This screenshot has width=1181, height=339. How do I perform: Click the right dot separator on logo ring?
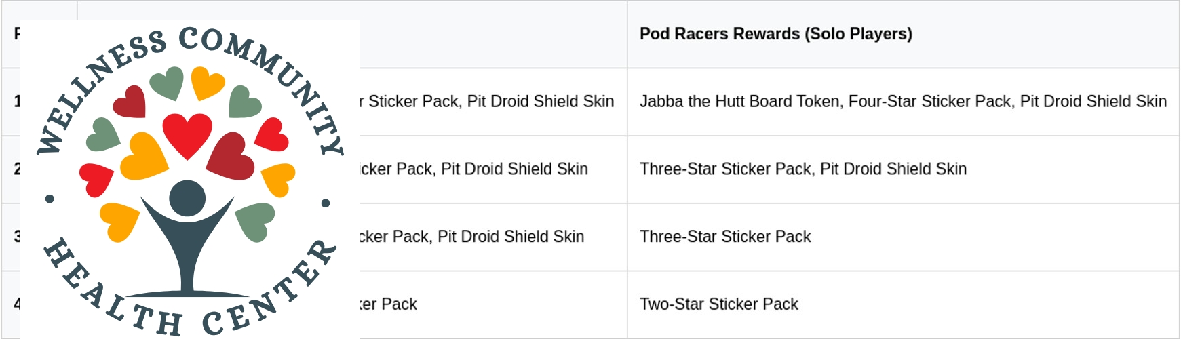[326, 203]
